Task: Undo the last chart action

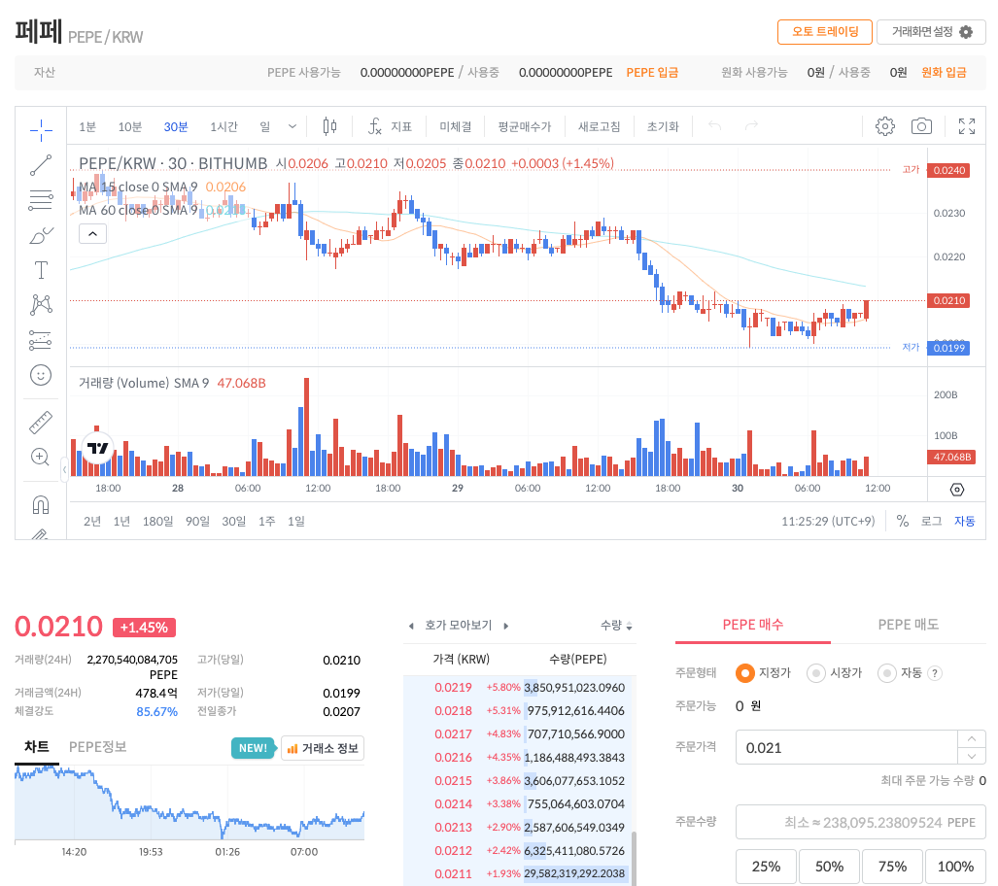Action: [x=715, y=126]
